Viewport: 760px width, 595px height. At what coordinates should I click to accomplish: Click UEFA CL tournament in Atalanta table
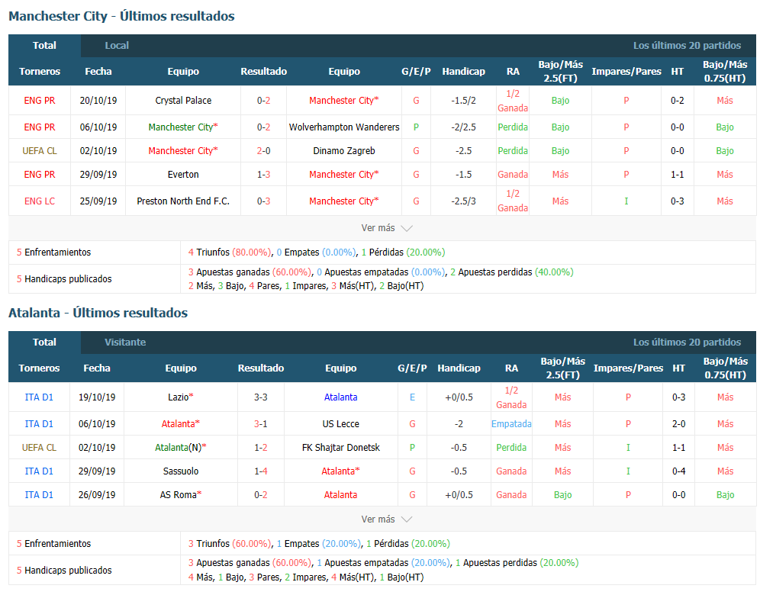pos(39,447)
